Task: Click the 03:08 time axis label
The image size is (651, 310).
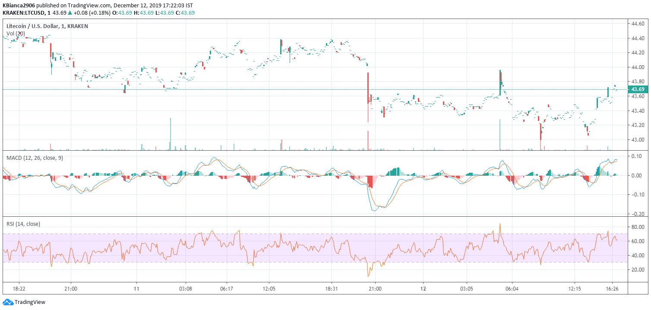Action: pyautogui.click(x=186, y=288)
